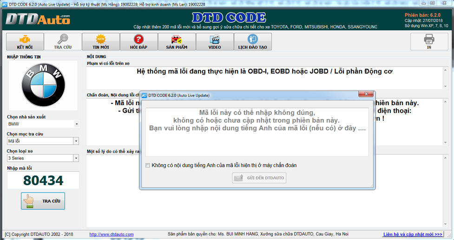454x240 pixels.
Task: Click up arrow of Chẩn đoán content scrollbar
Action: [445, 101]
